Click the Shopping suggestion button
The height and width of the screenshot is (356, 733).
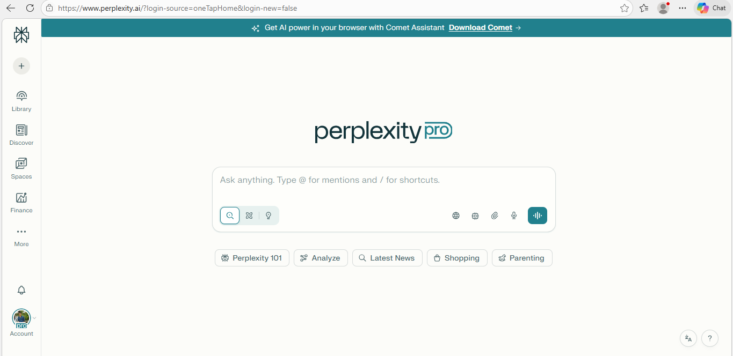(x=457, y=258)
